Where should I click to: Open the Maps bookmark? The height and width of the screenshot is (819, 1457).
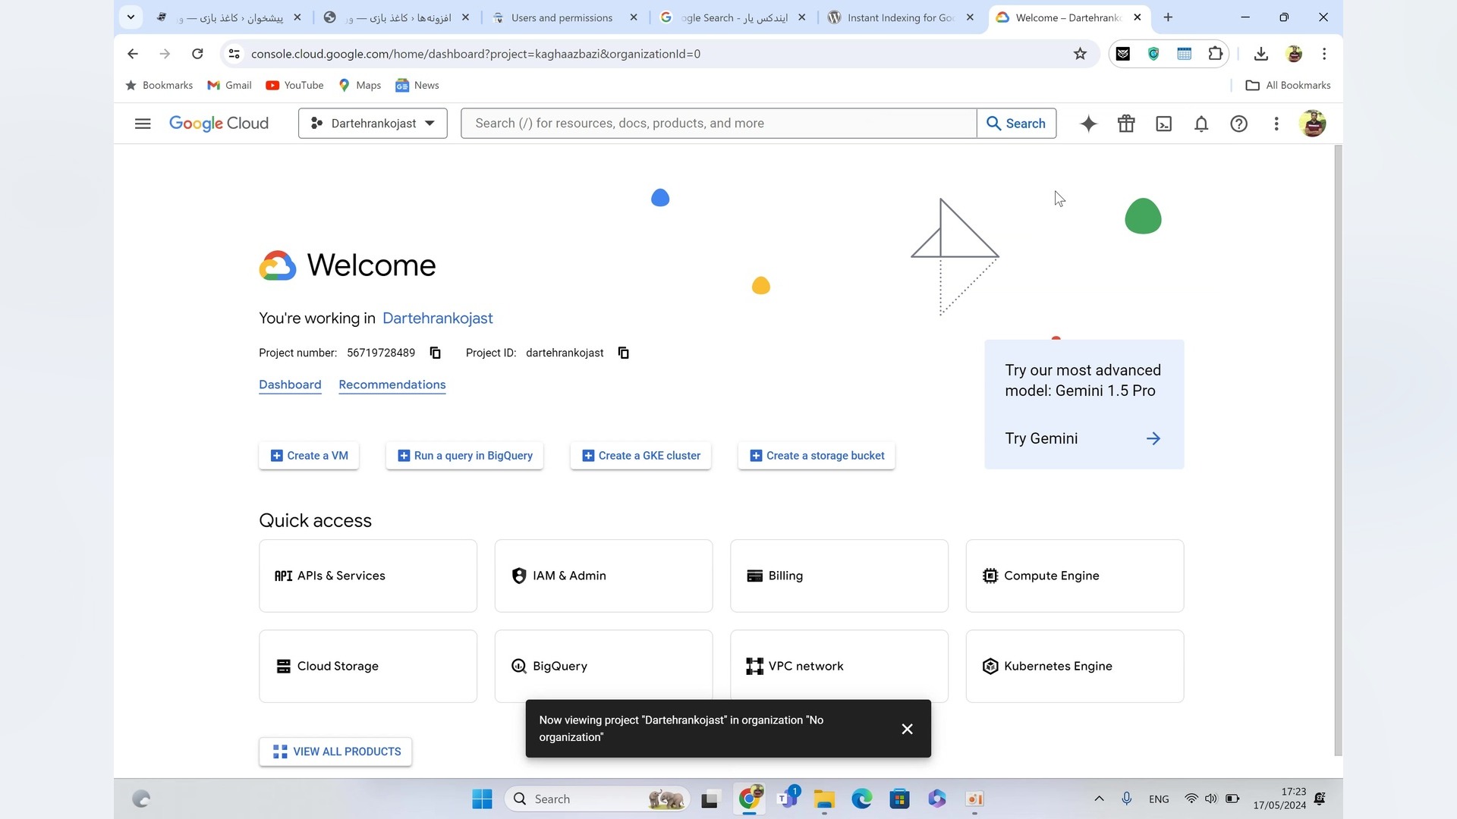click(360, 86)
